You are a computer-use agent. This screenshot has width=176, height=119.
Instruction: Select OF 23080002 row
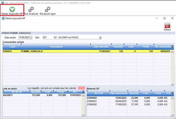pyautogui.click(x=128, y=104)
